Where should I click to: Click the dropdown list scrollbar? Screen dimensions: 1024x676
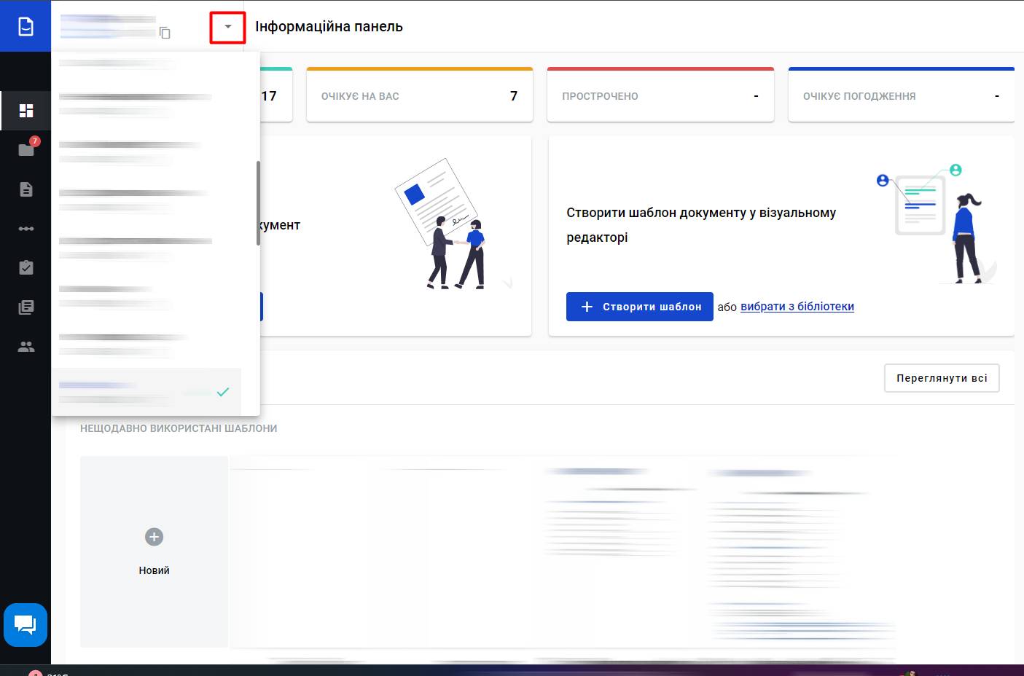tap(258, 204)
